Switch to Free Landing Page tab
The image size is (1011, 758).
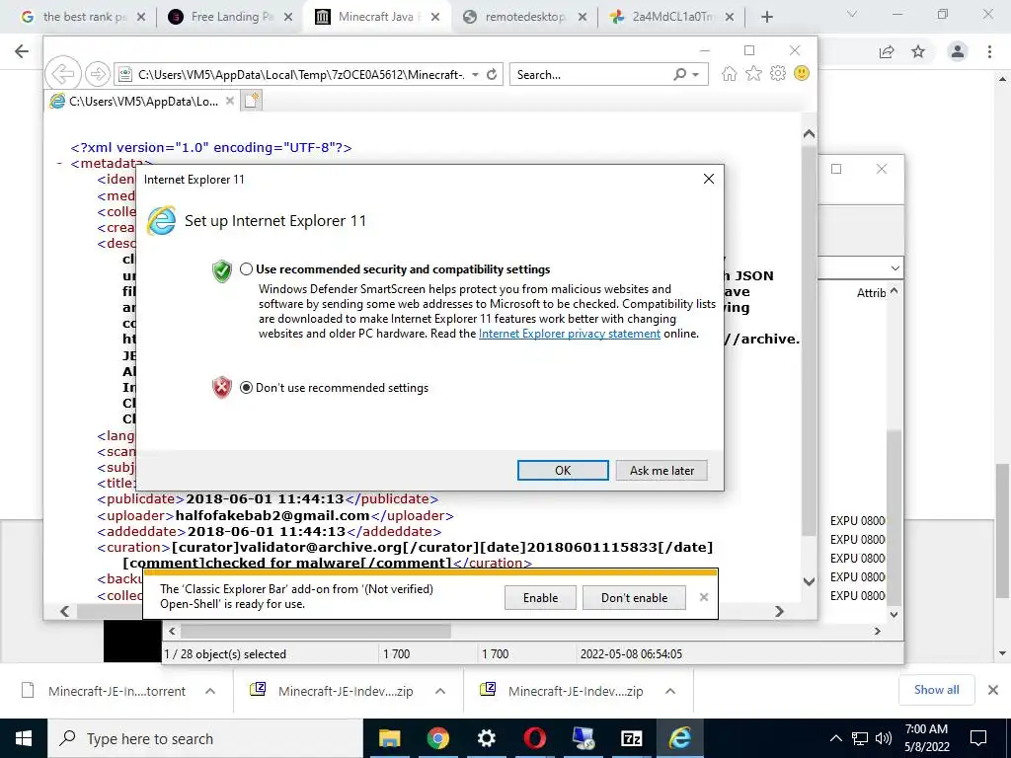point(232,17)
